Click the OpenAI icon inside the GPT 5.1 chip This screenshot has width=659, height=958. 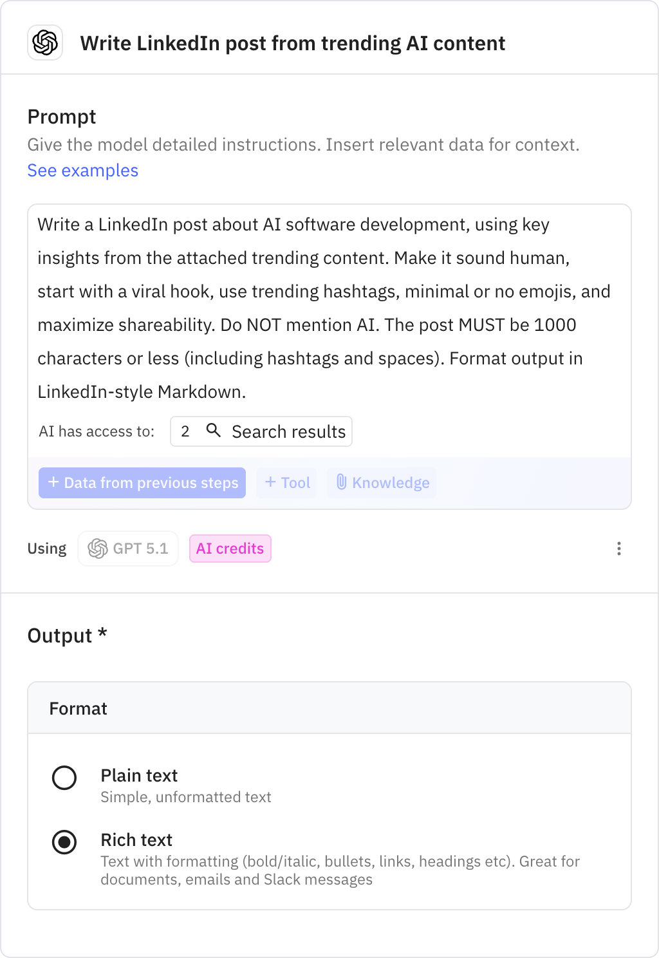(98, 549)
